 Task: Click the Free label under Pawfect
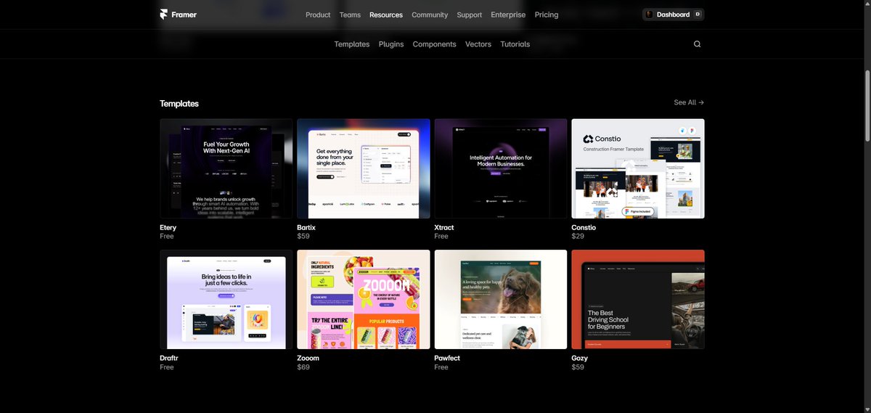[x=441, y=367]
